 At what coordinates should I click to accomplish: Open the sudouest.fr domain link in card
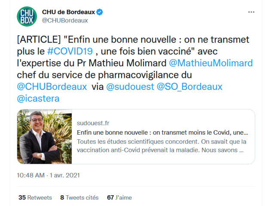coord(93,123)
